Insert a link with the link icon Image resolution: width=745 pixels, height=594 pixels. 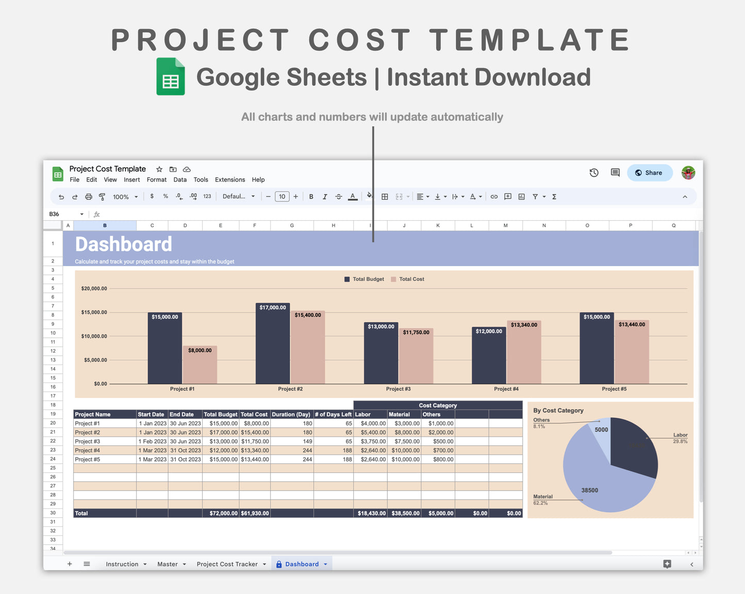tap(494, 196)
